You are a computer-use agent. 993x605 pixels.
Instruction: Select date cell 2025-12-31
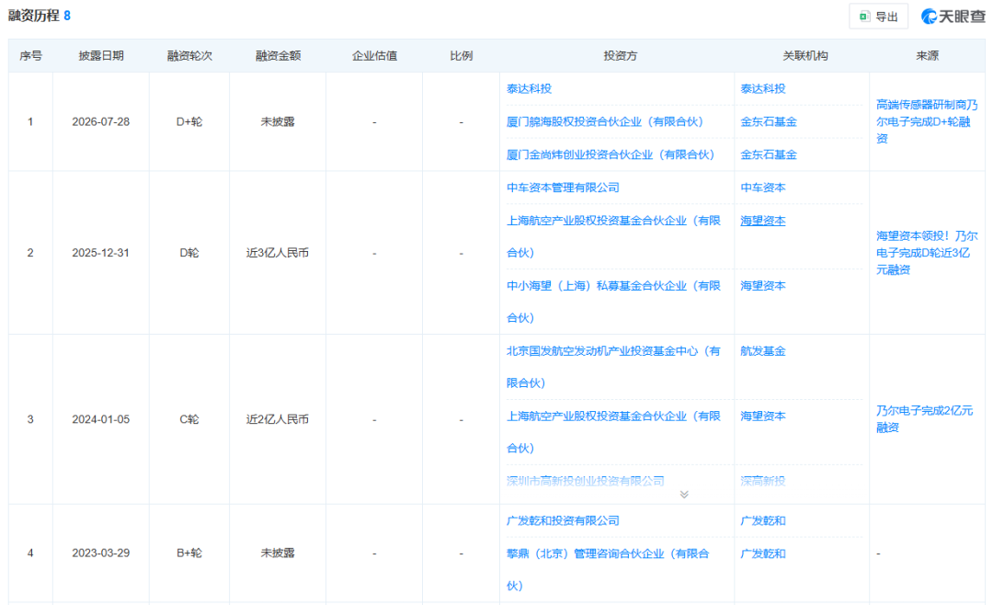coord(101,253)
